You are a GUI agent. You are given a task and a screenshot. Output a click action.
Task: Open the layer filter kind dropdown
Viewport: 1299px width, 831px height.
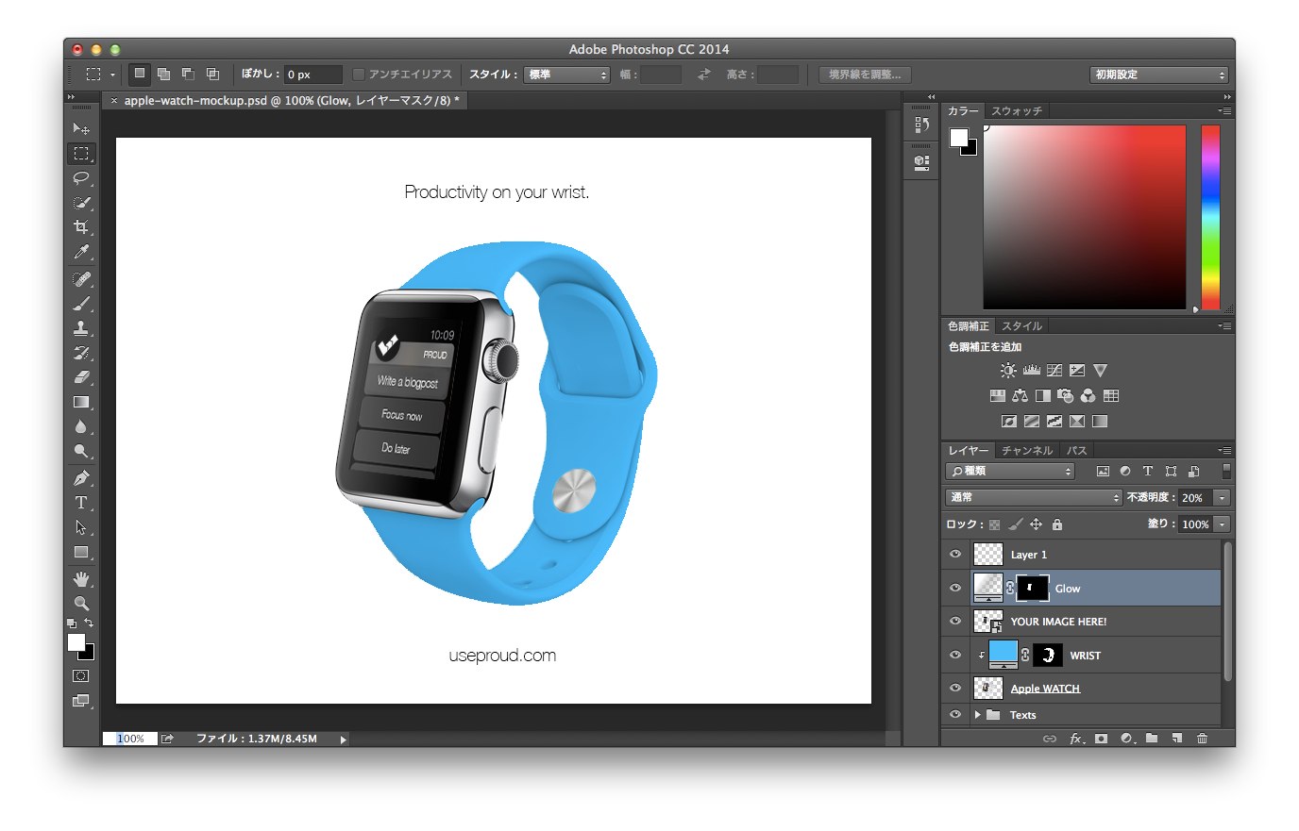coord(1010,471)
